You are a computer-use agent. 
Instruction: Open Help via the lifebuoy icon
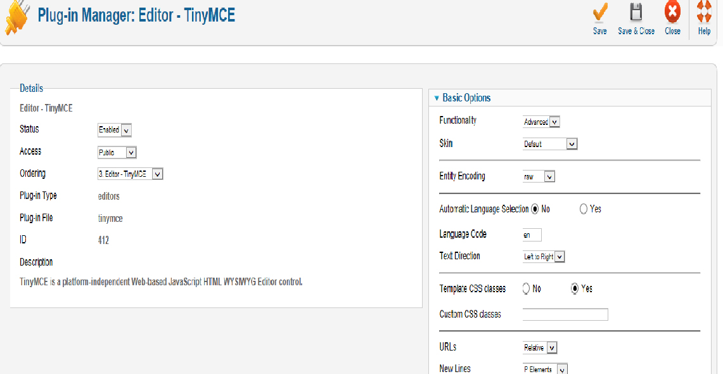[704, 12]
